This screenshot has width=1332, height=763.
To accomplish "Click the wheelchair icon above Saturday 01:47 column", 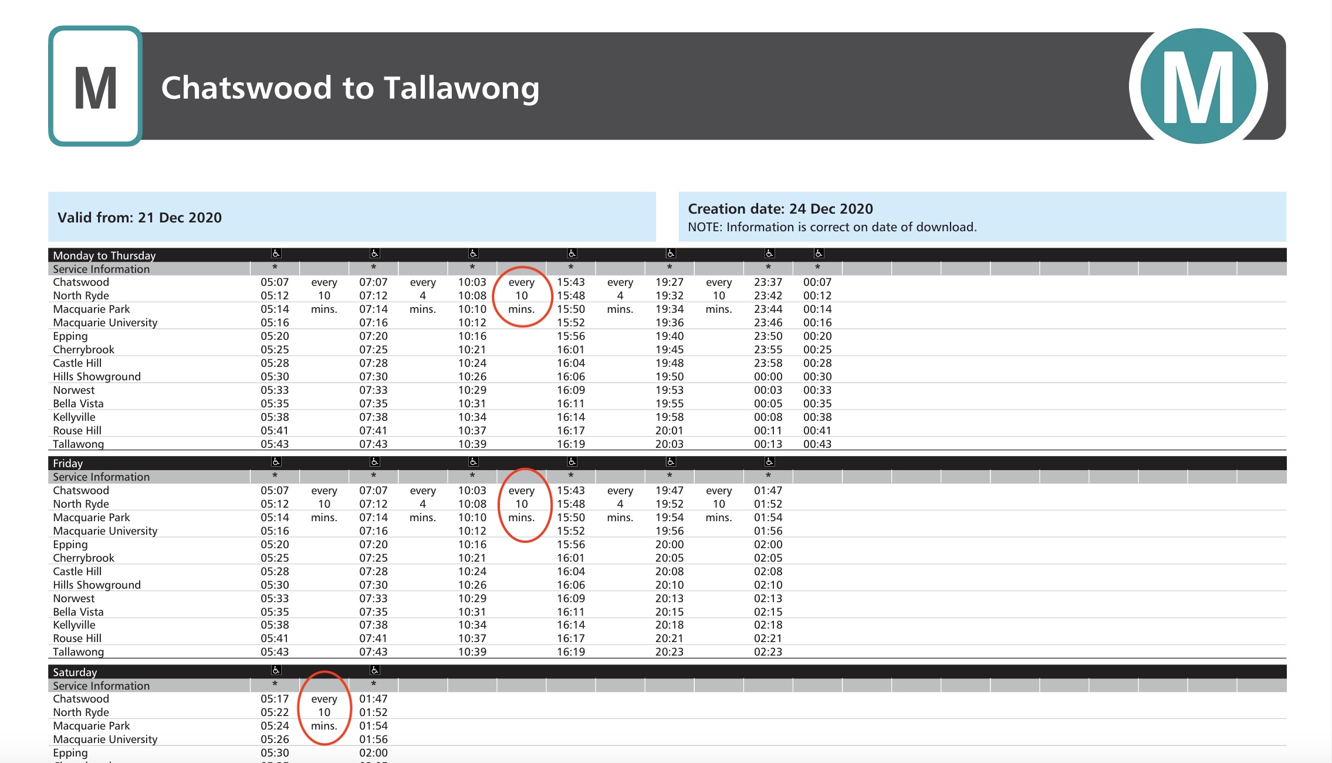I will coord(374,670).
